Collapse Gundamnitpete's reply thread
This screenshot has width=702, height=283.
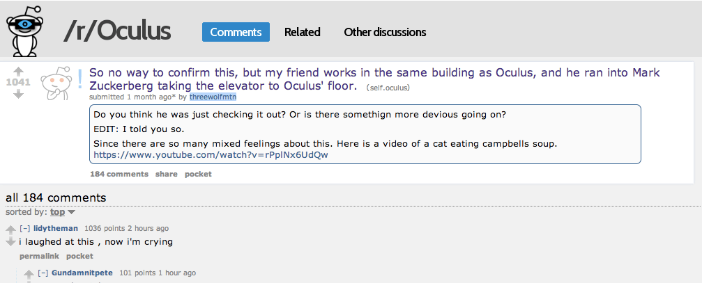(x=43, y=273)
